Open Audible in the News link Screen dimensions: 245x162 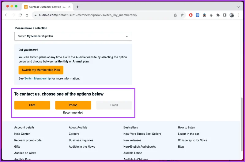pos(82,146)
